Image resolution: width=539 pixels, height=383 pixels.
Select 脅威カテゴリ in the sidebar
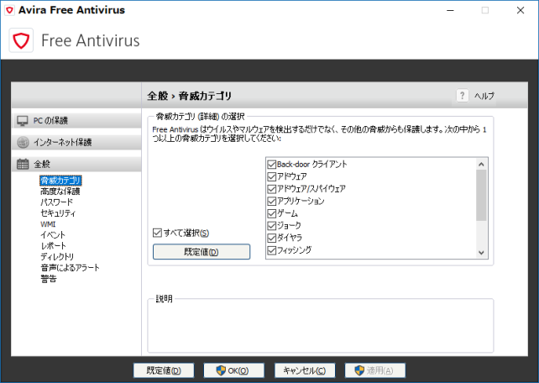coord(60,180)
